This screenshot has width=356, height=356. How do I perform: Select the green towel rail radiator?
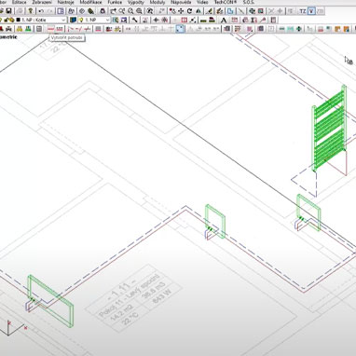(329, 128)
